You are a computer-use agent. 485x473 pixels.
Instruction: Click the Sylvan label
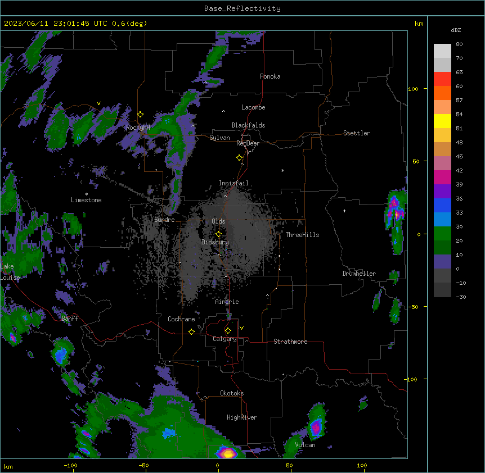tap(219, 138)
